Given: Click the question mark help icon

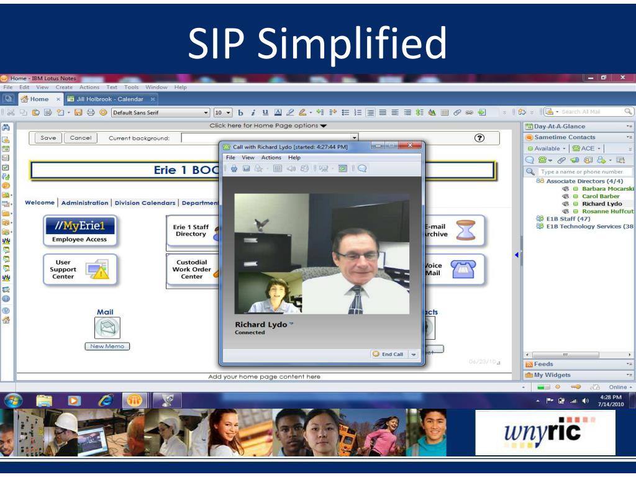Looking at the screenshot, I should [479, 138].
